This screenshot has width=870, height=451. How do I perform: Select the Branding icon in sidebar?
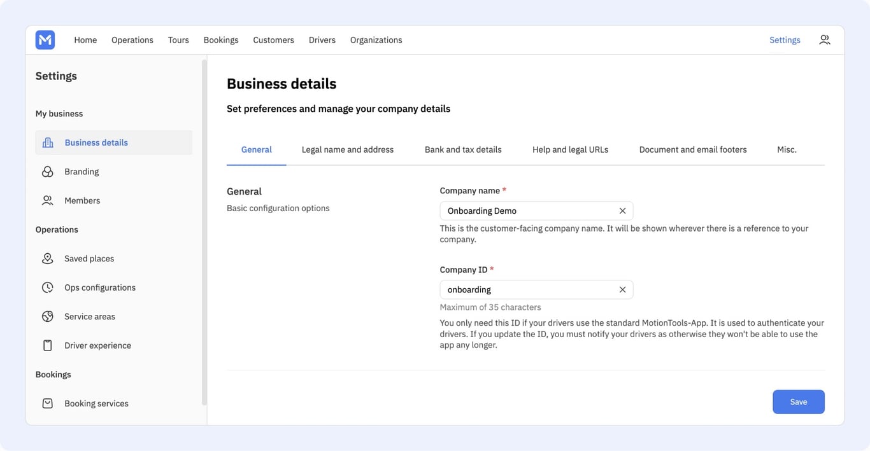coord(48,172)
